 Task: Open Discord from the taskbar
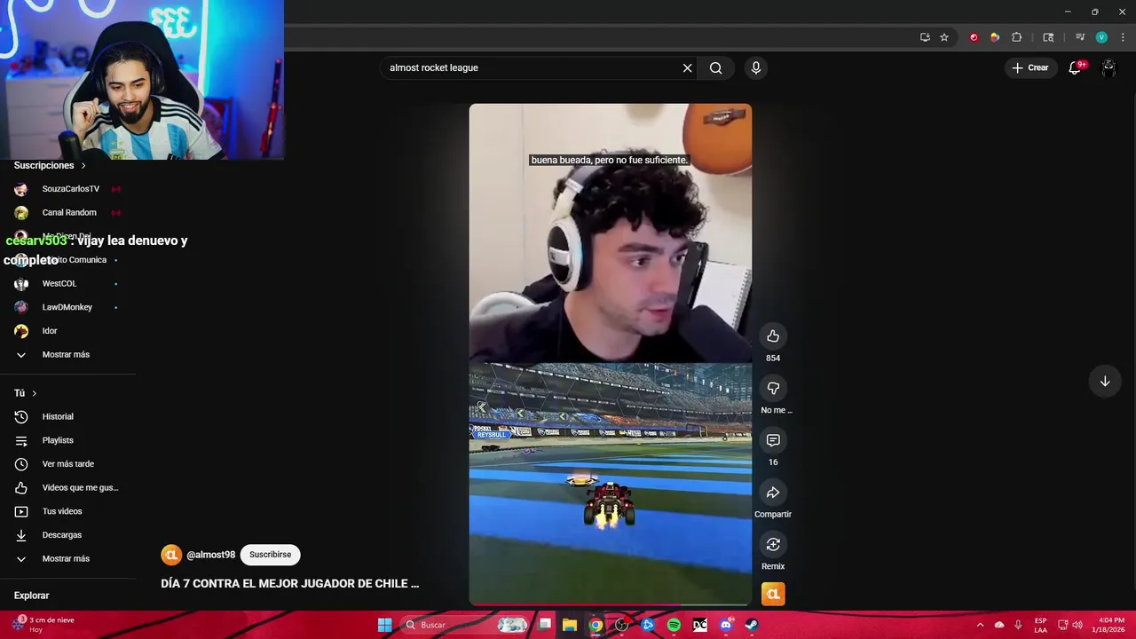tap(726, 625)
